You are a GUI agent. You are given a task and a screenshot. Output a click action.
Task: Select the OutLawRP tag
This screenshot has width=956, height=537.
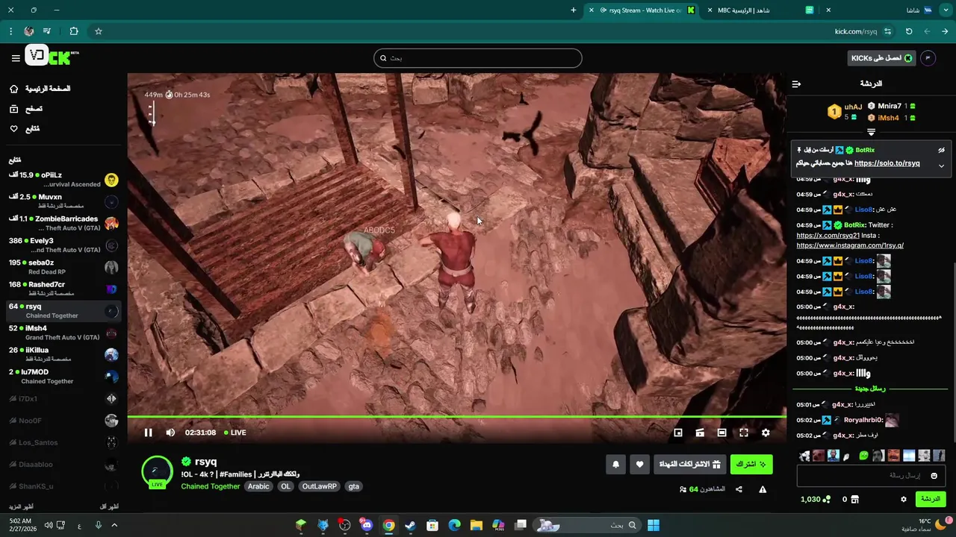coord(320,486)
